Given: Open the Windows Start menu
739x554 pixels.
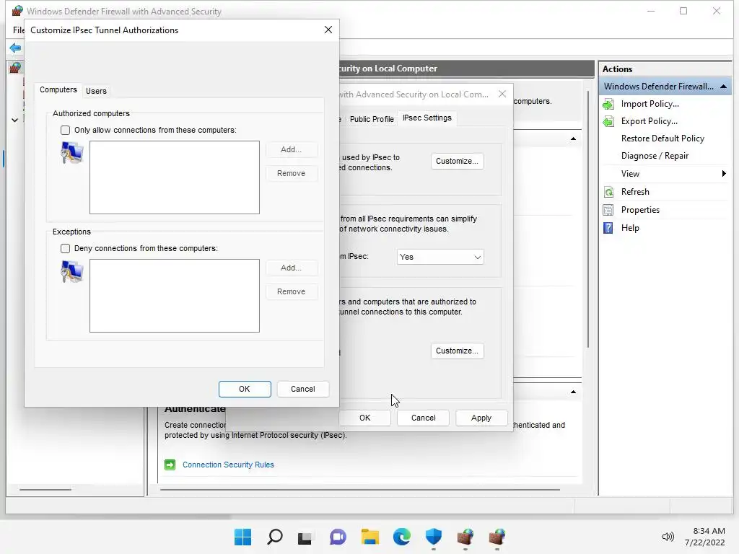Looking at the screenshot, I should 242,537.
